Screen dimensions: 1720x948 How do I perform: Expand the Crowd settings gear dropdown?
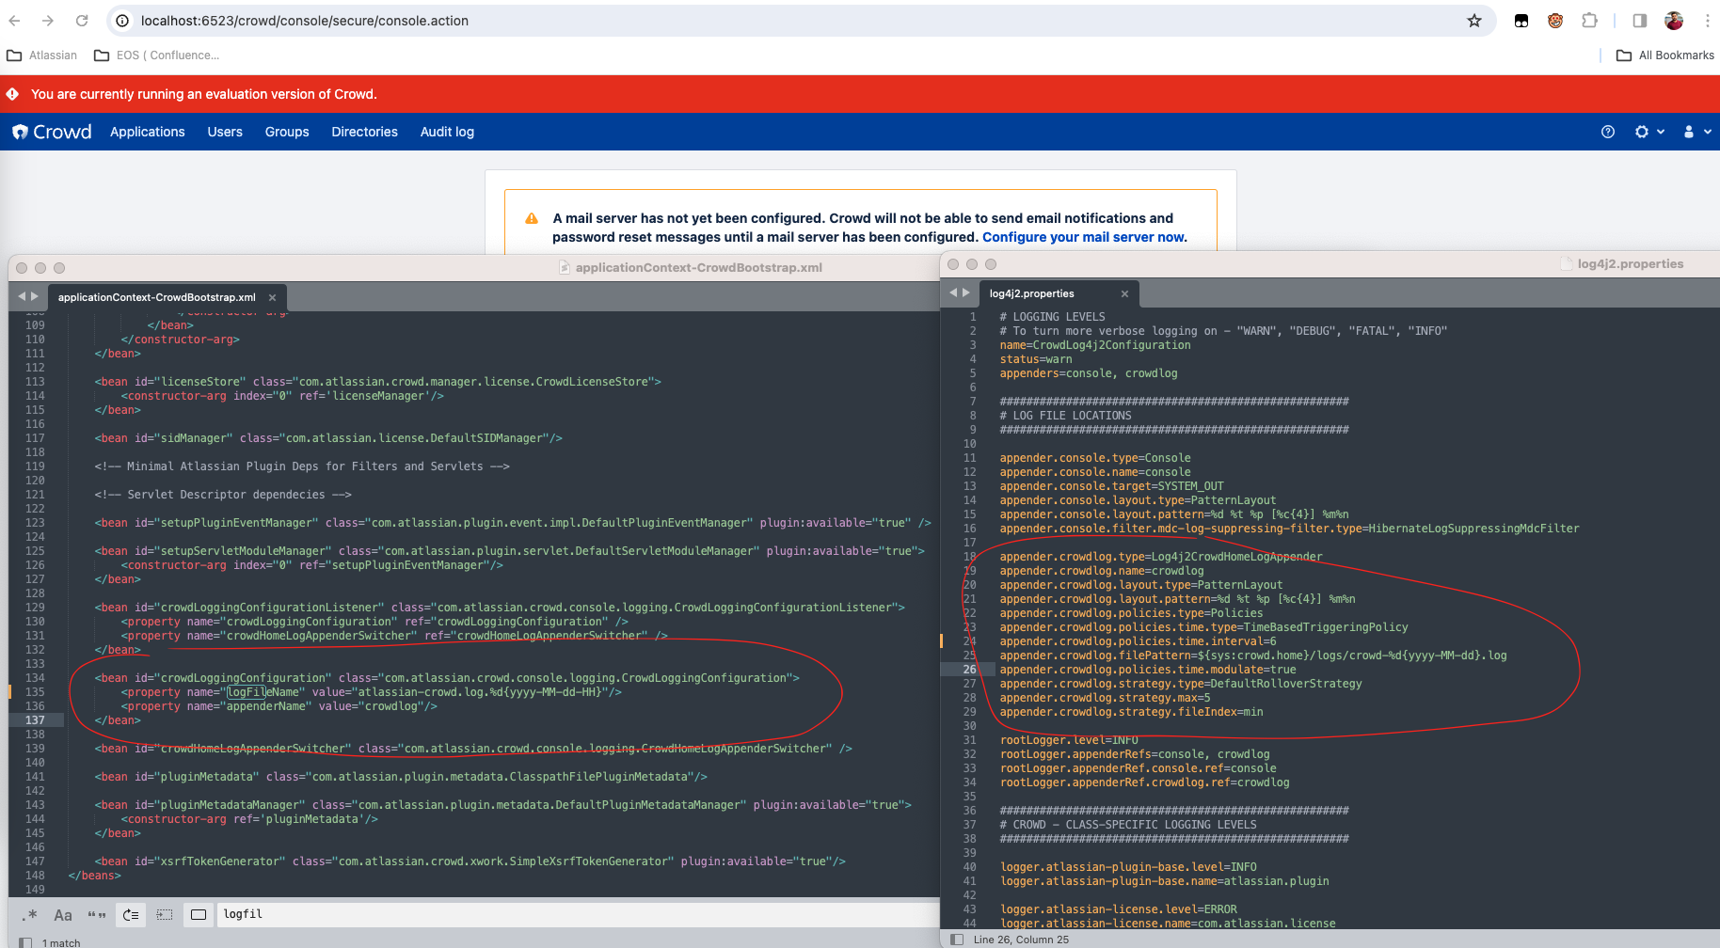(1649, 132)
